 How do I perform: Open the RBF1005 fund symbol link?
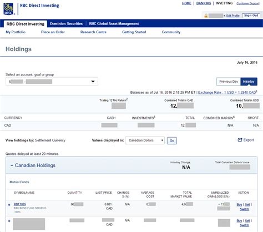[x=20, y=204]
